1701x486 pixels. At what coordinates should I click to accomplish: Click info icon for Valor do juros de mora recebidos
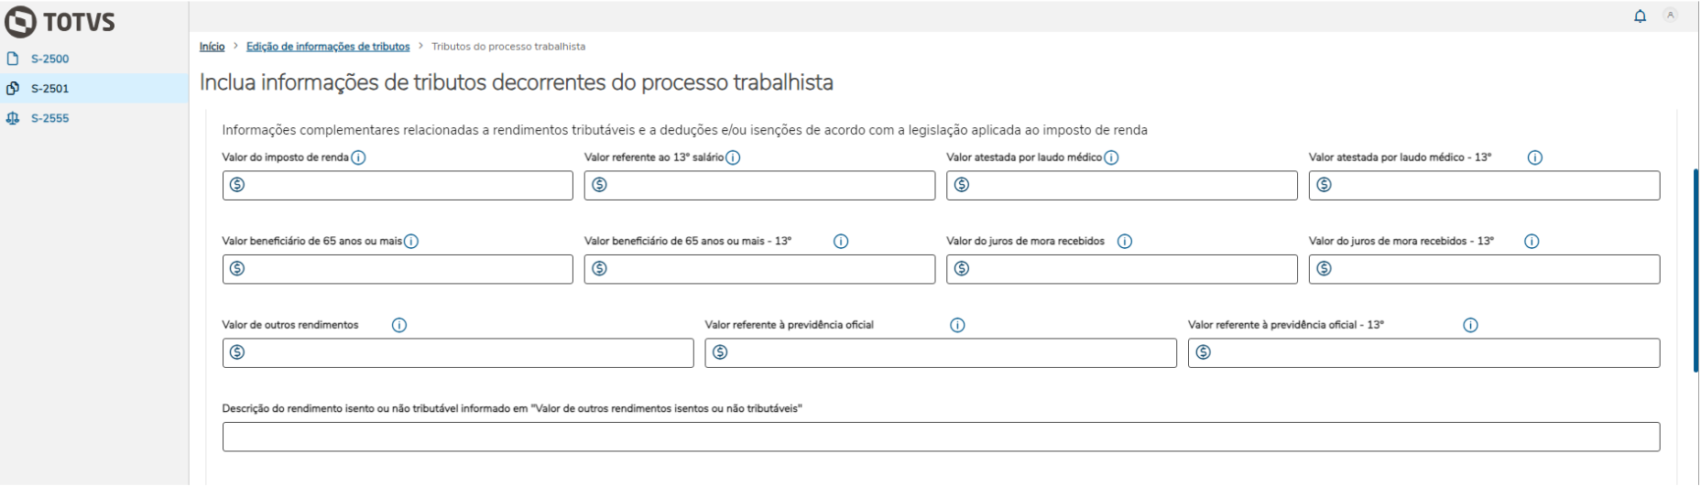click(1125, 242)
